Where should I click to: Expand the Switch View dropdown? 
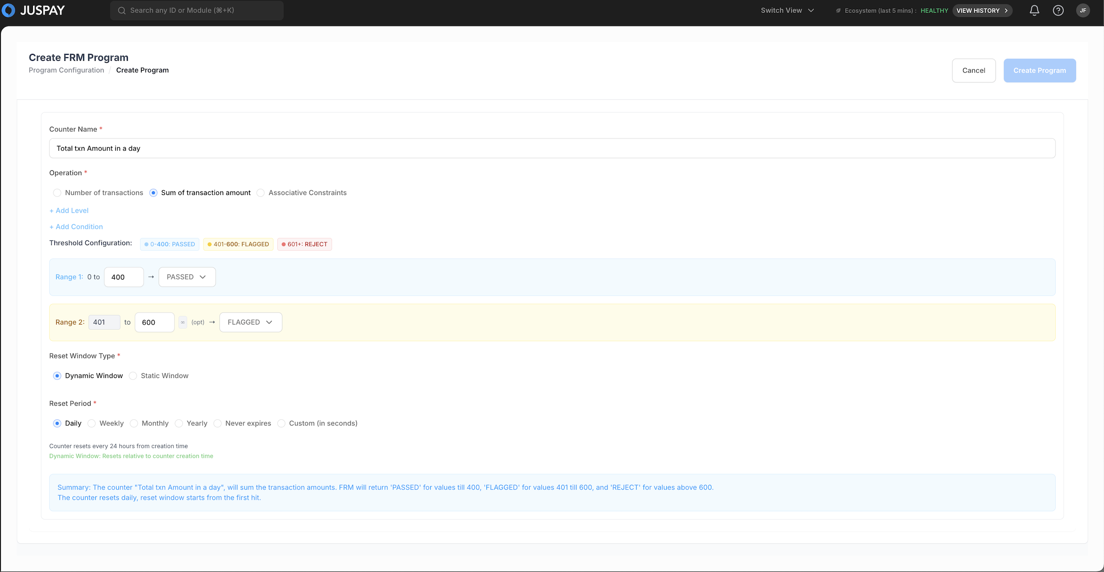787,10
